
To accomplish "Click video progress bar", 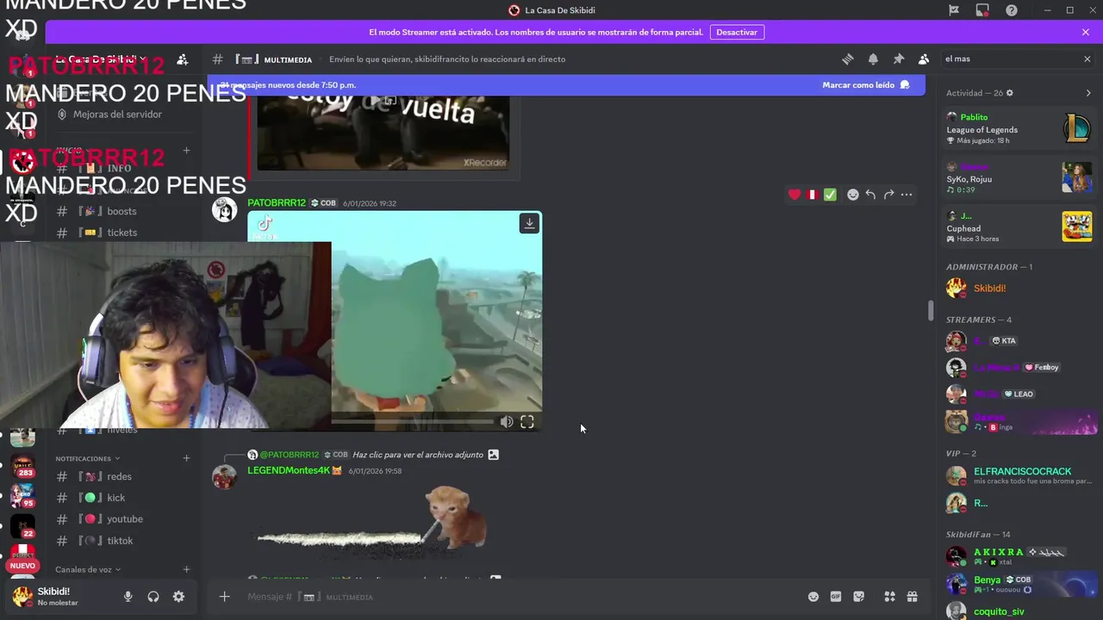I will (x=414, y=422).
